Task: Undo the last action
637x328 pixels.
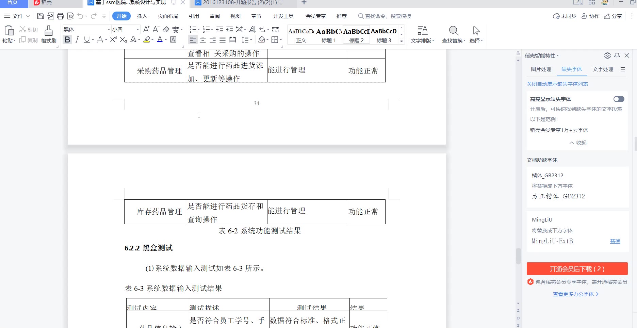Action: pos(80,16)
